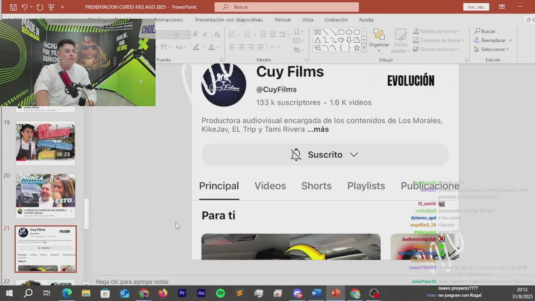The height and width of the screenshot is (301, 535).
Task: Click the notes area 'Haga clic para agregar notas'
Action: 132,282
